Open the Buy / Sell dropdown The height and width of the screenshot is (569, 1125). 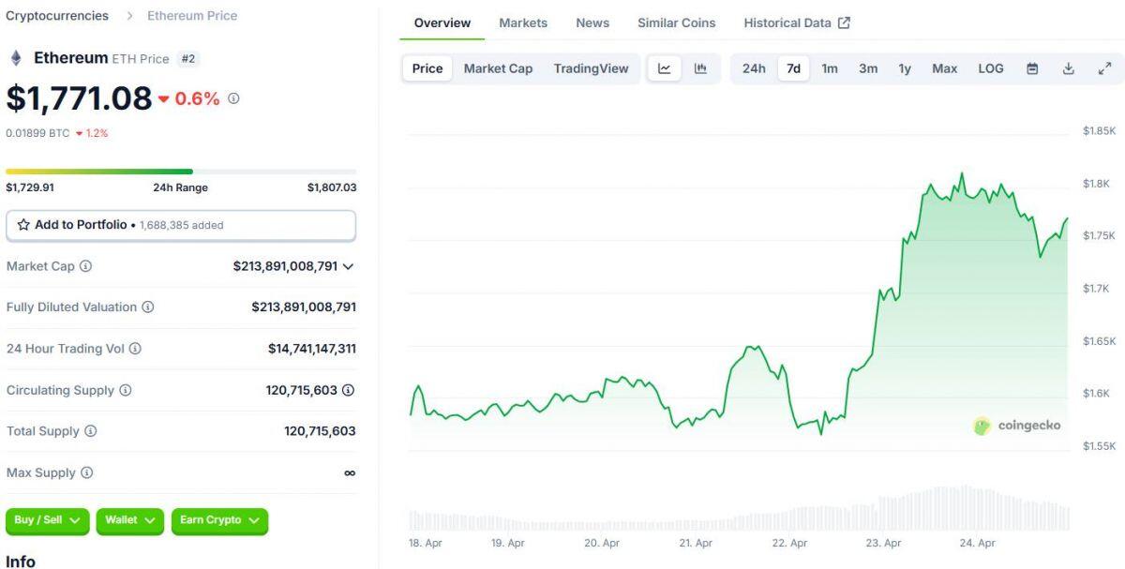click(x=47, y=521)
